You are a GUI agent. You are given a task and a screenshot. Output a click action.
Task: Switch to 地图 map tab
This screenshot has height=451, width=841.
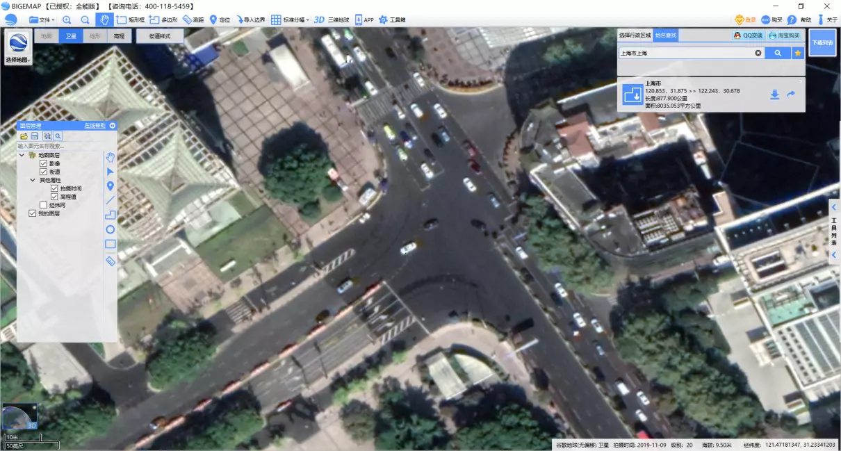point(46,35)
